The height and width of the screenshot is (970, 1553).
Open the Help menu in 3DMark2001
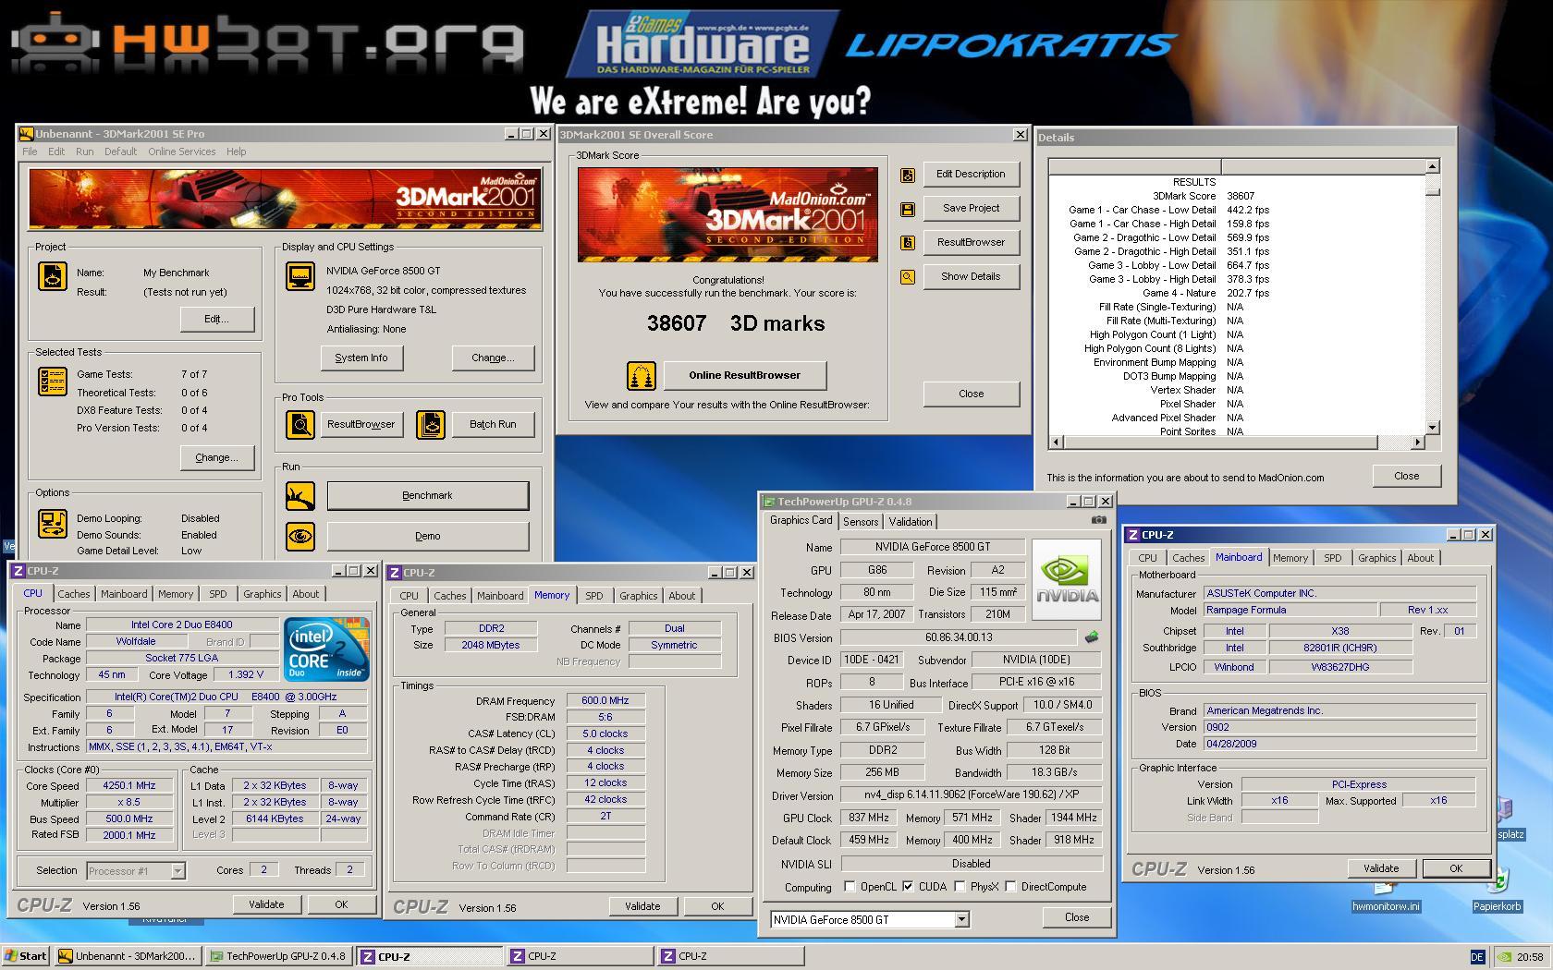pos(236,152)
